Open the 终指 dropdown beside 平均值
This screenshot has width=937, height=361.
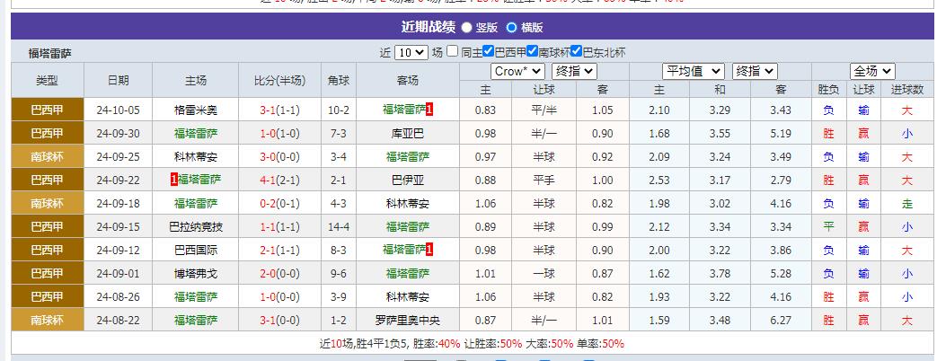click(755, 71)
